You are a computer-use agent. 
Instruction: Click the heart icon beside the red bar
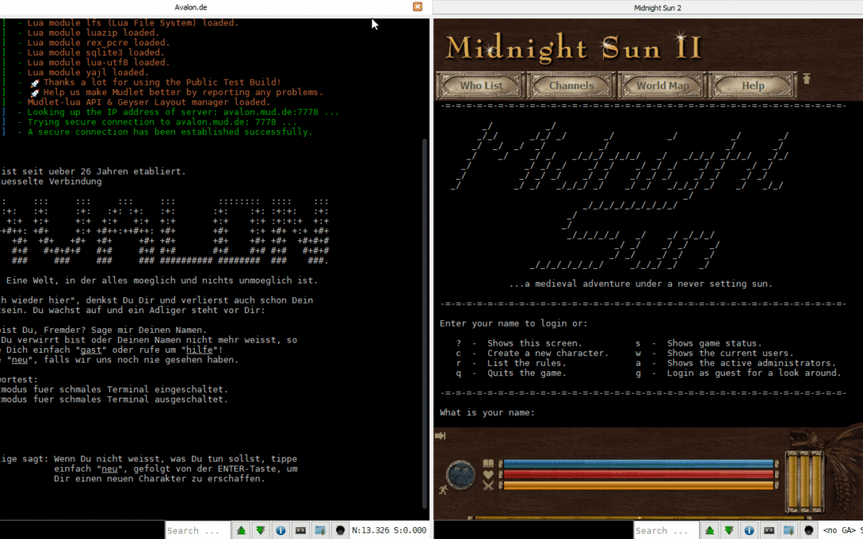488,474
